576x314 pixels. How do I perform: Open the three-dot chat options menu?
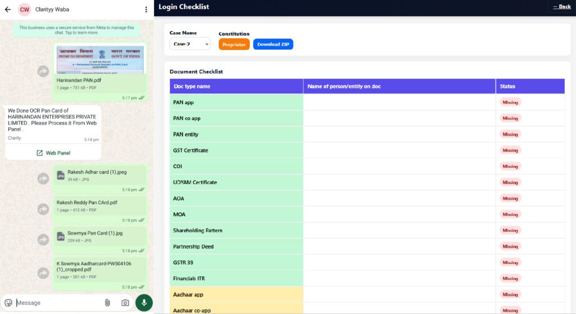[x=146, y=10]
